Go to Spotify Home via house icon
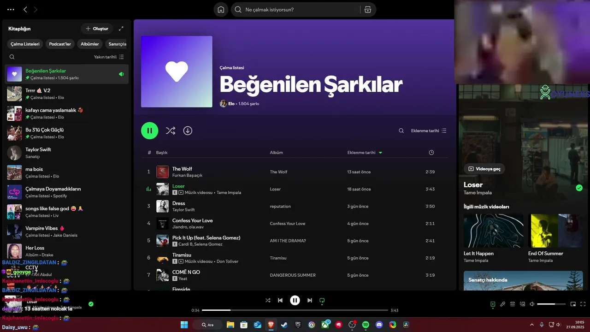This screenshot has height=332, width=590. 221,10
